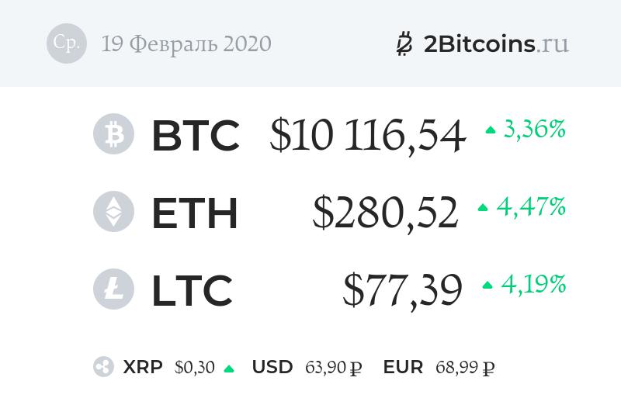Click the Litecoin coin icon

pyautogui.click(x=113, y=289)
